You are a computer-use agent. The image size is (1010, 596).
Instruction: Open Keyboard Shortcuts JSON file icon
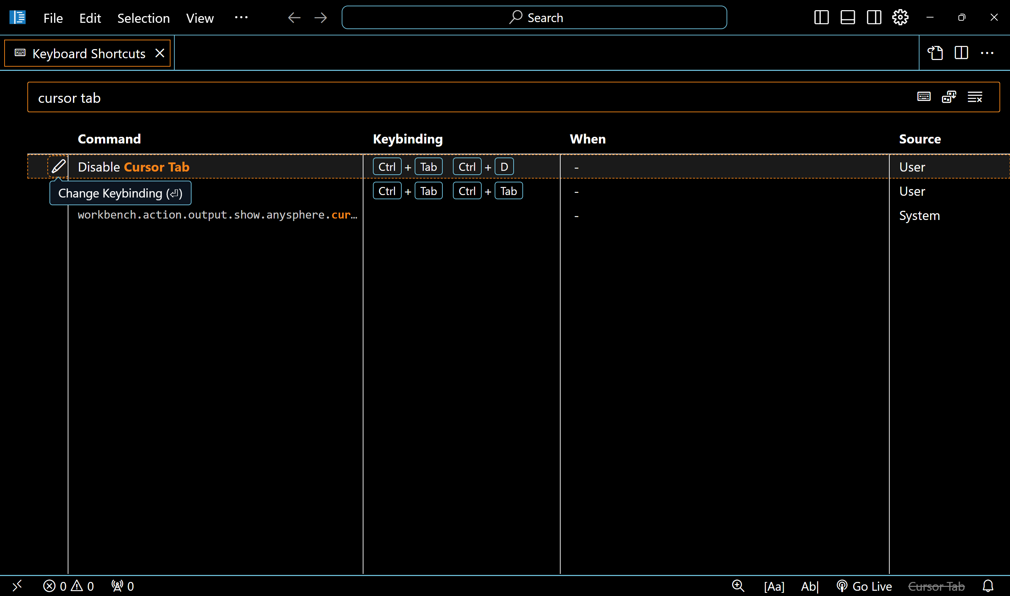(x=935, y=53)
